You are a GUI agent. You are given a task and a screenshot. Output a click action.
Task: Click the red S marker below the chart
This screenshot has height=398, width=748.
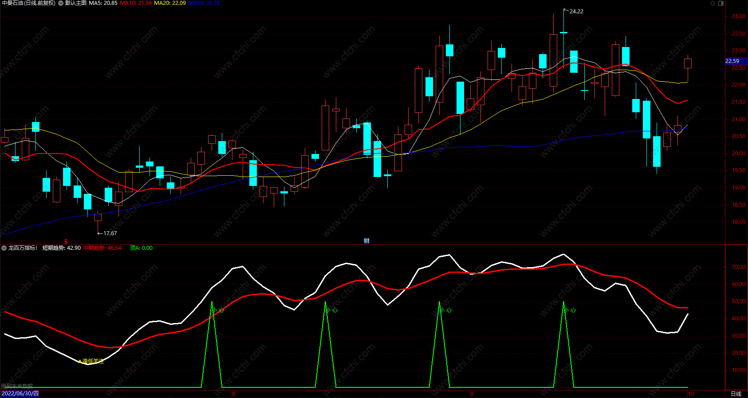tap(66, 241)
